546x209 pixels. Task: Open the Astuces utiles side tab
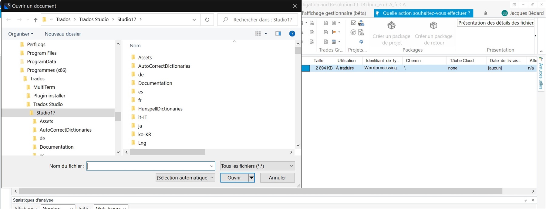tap(541, 74)
